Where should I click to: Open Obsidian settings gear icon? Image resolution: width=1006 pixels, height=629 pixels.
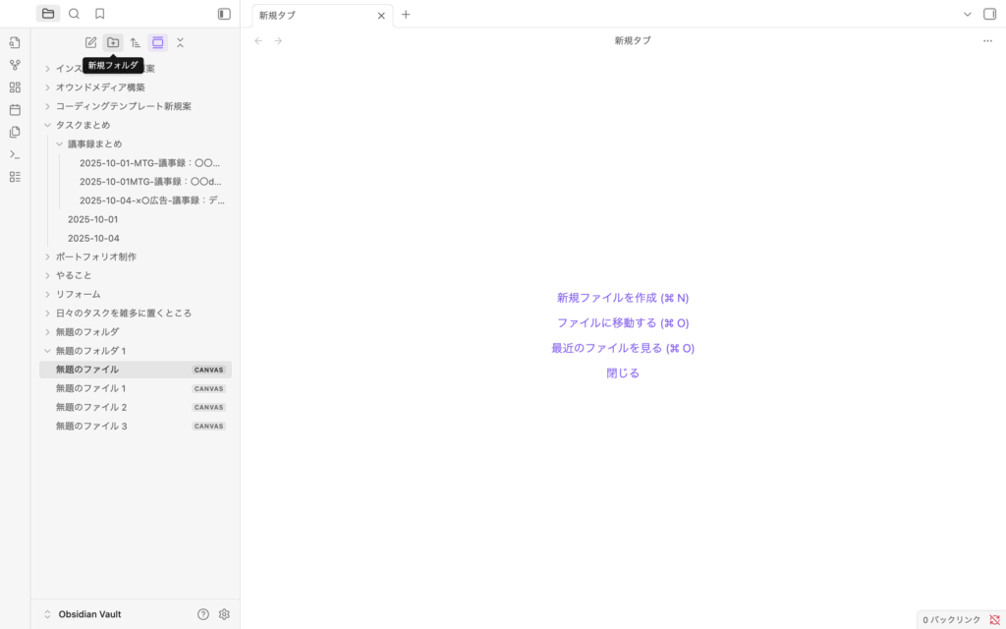(x=224, y=614)
